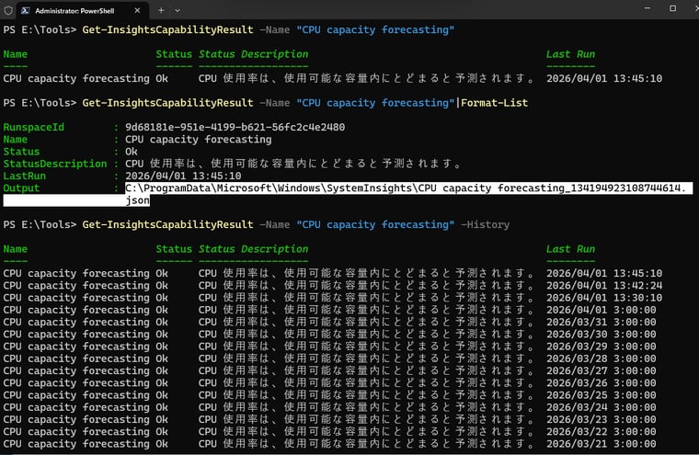Click the Name value in Format-List output
This screenshot has height=455, width=699.
199,140
